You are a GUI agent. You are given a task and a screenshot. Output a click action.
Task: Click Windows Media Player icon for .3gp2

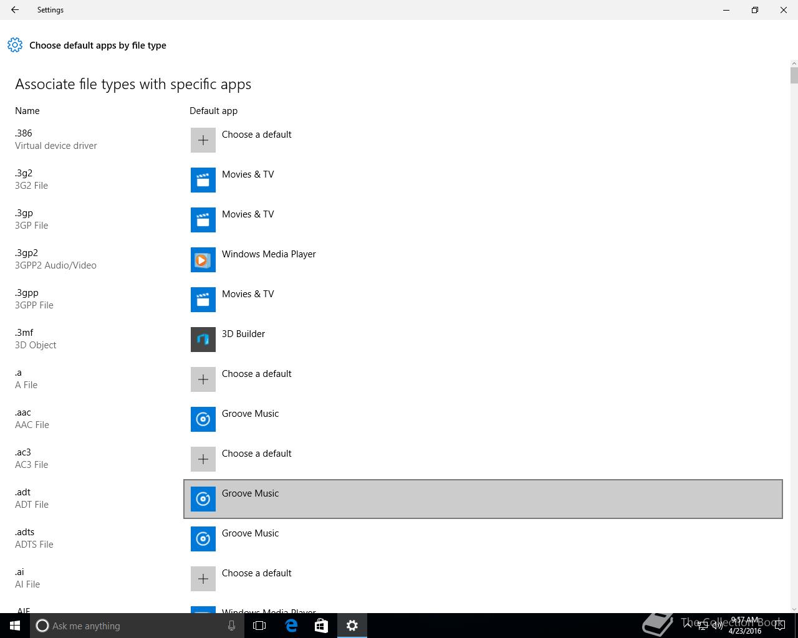pos(203,260)
